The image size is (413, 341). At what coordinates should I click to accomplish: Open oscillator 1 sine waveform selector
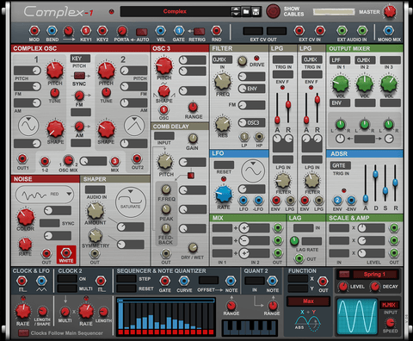click(x=28, y=126)
